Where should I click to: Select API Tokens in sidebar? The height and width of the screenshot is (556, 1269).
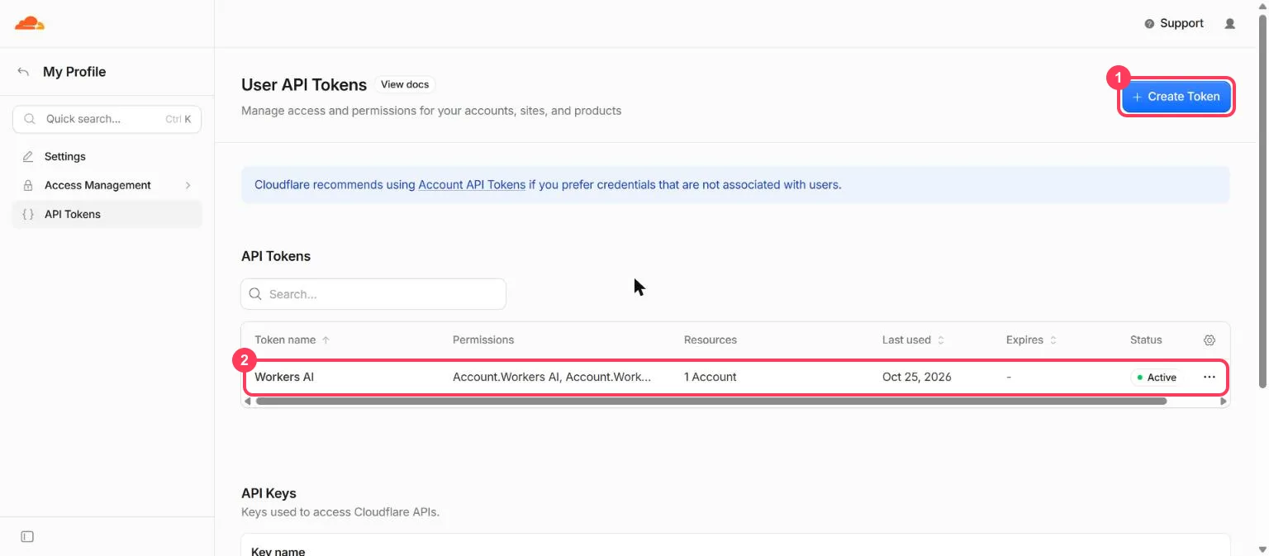point(107,215)
